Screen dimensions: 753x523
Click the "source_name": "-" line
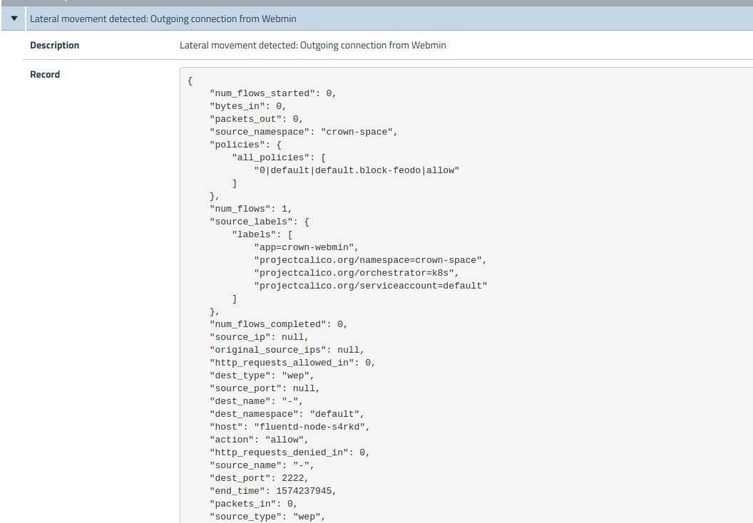coord(262,465)
